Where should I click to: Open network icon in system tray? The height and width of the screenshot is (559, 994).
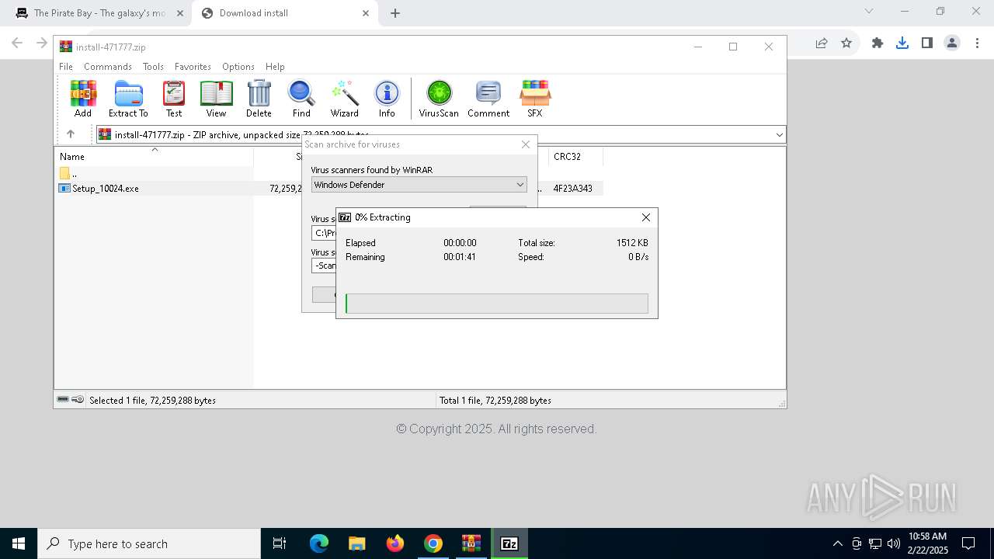click(x=875, y=543)
